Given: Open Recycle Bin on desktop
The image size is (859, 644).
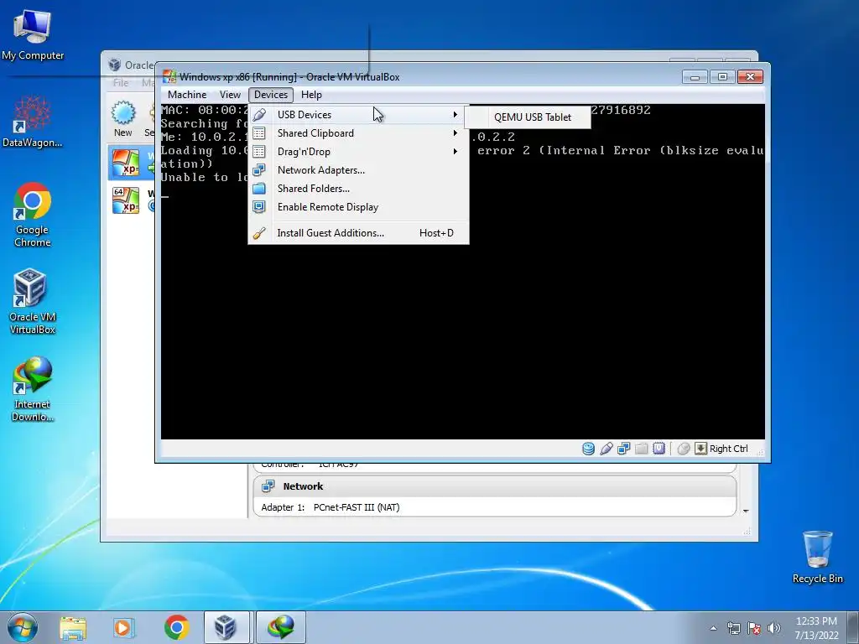Looking at the screenshot, I should pyautogui.click(x=817, y=557).
